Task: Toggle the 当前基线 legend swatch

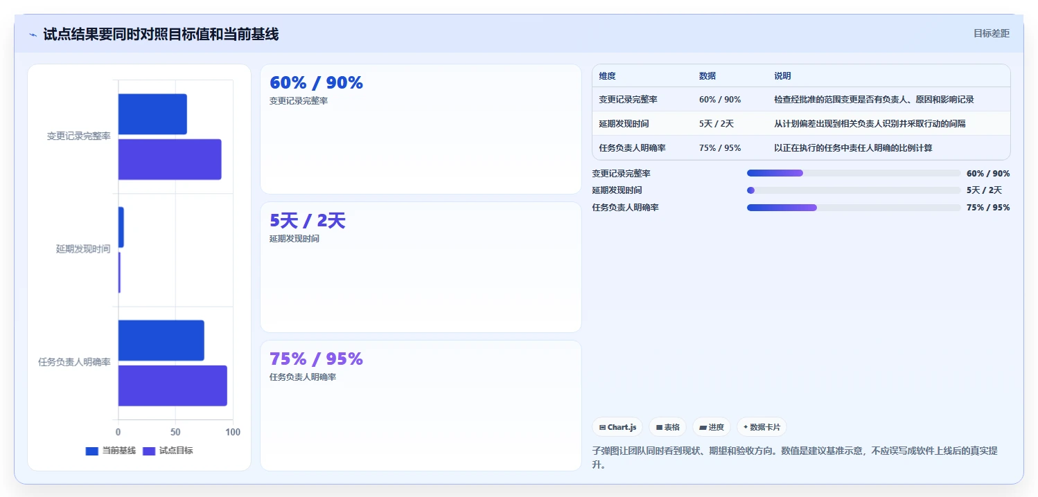Action: pos(91,451)
